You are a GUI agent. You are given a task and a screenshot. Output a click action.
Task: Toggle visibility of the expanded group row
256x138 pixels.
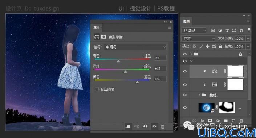point(185,61)
